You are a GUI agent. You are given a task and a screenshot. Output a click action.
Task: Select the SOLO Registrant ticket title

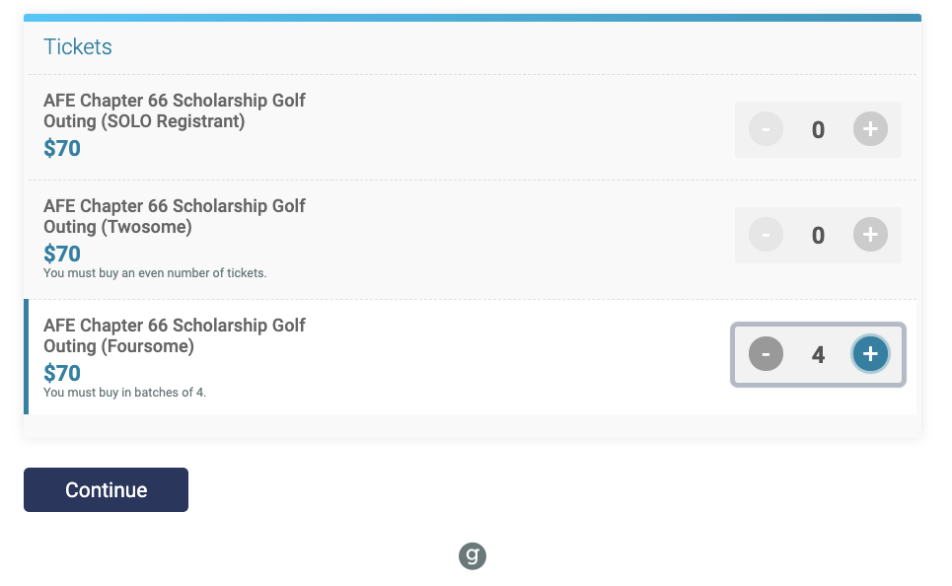(175, 110)
